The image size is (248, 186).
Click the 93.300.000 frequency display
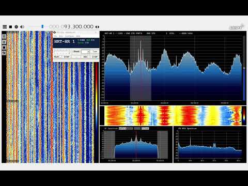[71, 27]
